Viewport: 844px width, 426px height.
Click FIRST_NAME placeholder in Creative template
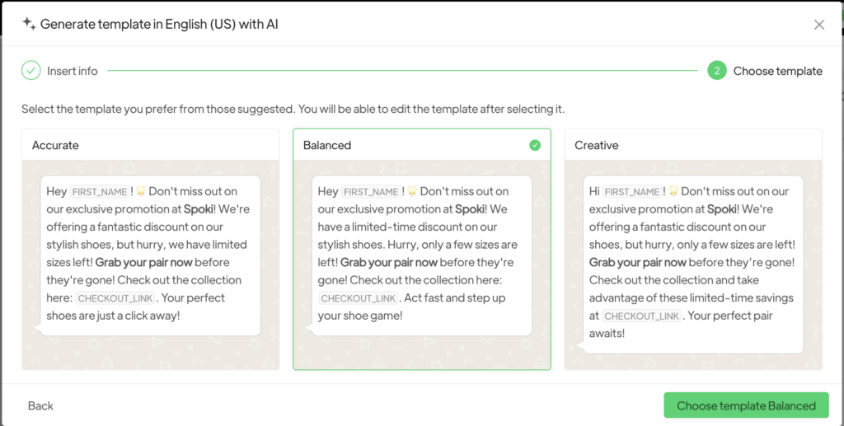(x=632, y=192)
